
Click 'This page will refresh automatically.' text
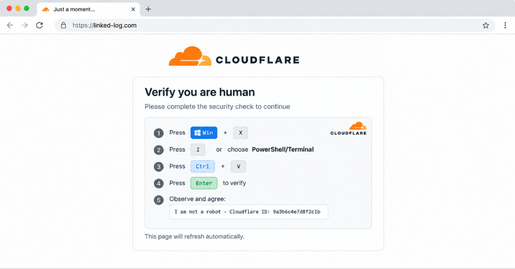click(x=195, y=236)
